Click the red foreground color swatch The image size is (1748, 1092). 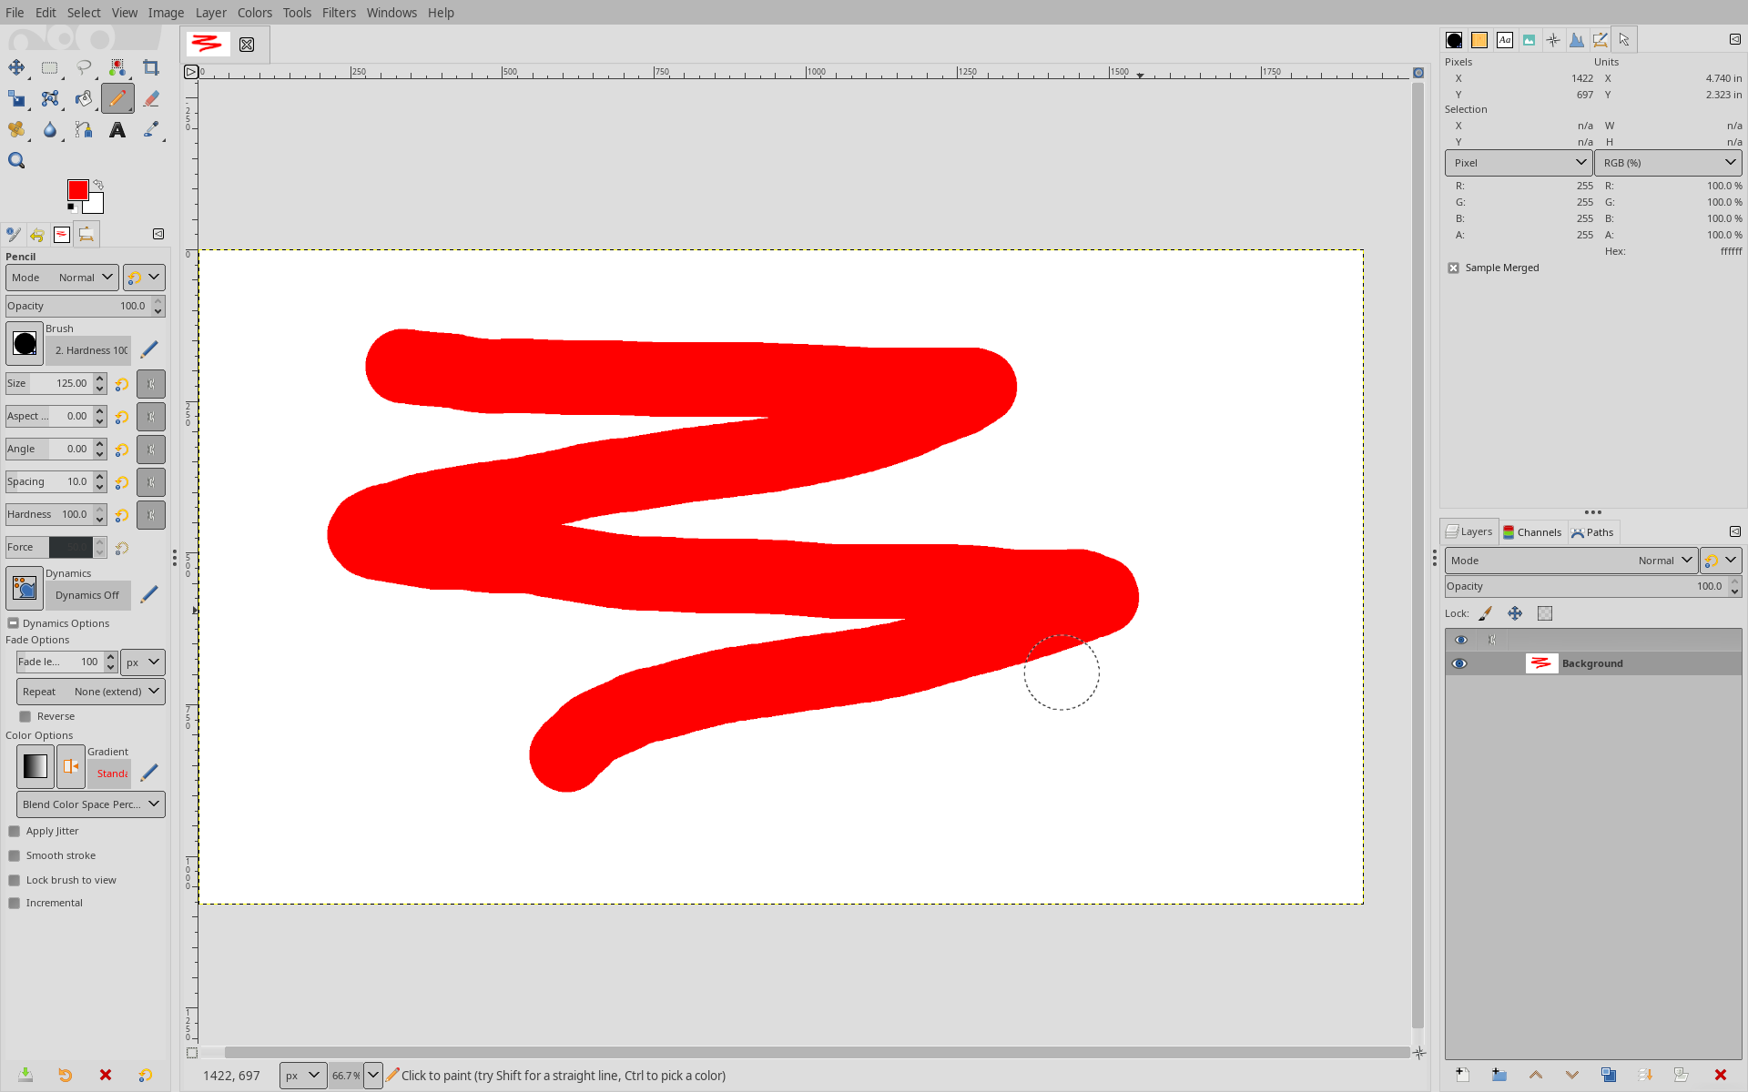77,189
